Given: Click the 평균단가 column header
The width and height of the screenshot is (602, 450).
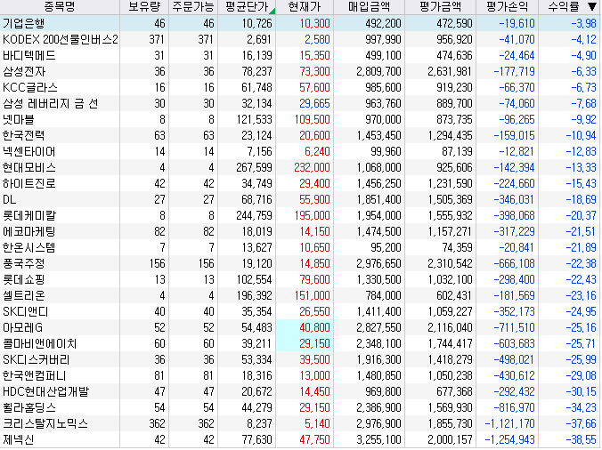Looking at the screenshot, I should pyautogui.click(x=247, y=6).
